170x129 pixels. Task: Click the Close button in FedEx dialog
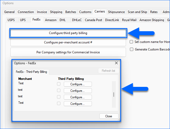coord(109,116)
